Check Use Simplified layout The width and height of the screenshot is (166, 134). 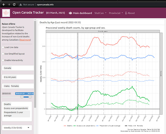[3, 54]
